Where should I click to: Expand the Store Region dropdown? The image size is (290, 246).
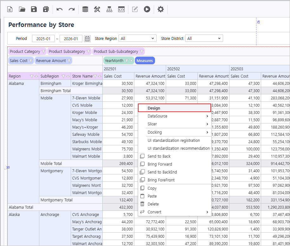coord(138,39)
